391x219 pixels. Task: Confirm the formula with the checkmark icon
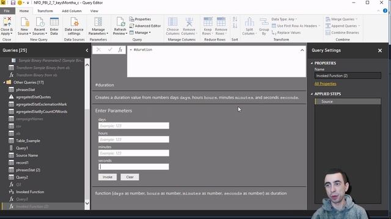110,50
